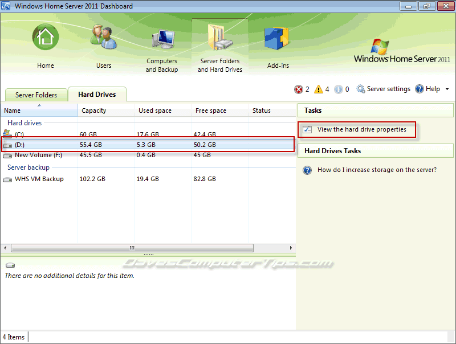Click the Server settings gear icon
456x344 pixels.
tap(361, 89)
